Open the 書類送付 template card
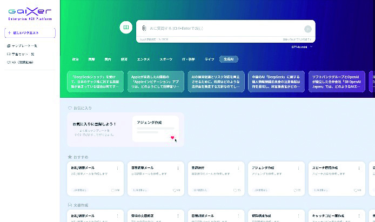The height and width of the screenshot is (222, 375). [x=216, y=179]
